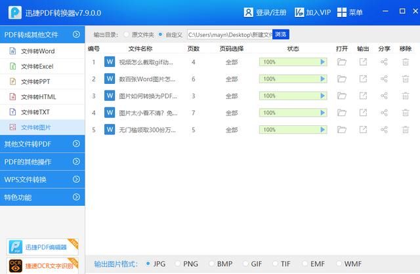The width and height of the screenshot is (420, 274).
Task: Choose EMF as output image format
Action: coord(304,264)
